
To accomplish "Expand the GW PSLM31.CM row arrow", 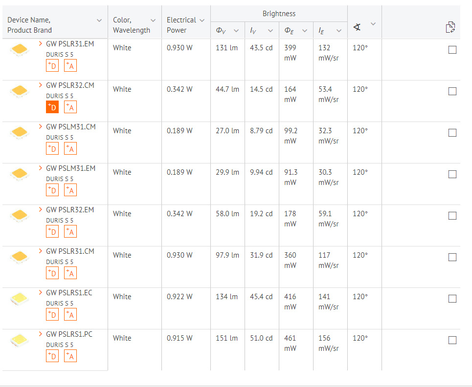I will pyautogui.click(x=41, y=127).
